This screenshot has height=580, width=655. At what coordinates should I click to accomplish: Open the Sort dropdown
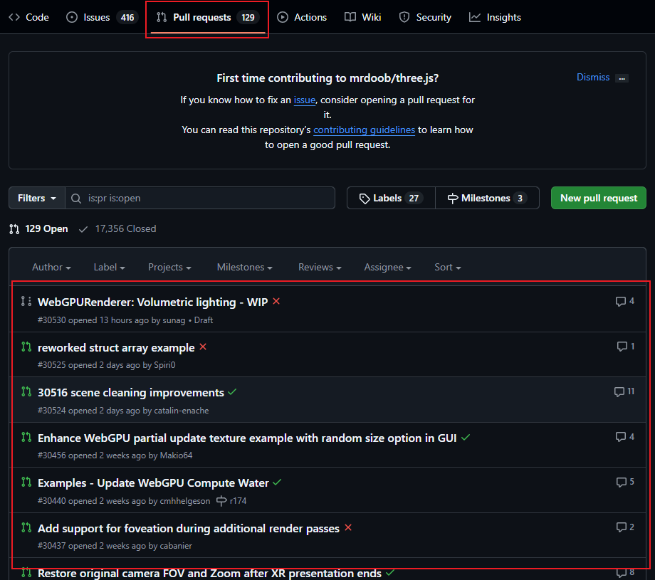pos(447,268)
